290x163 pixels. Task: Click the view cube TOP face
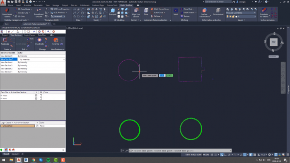point(273,42)
